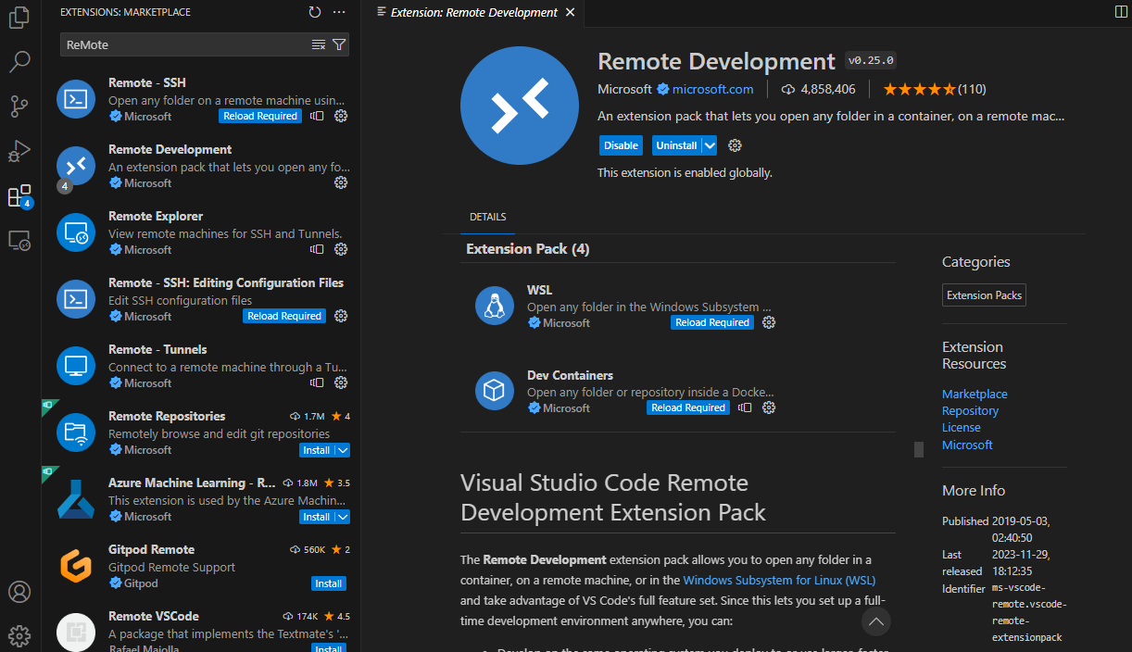The width and height of the screenshot is (1132, 652).
Task: Clear extensions search results
Action: point(319,44)
